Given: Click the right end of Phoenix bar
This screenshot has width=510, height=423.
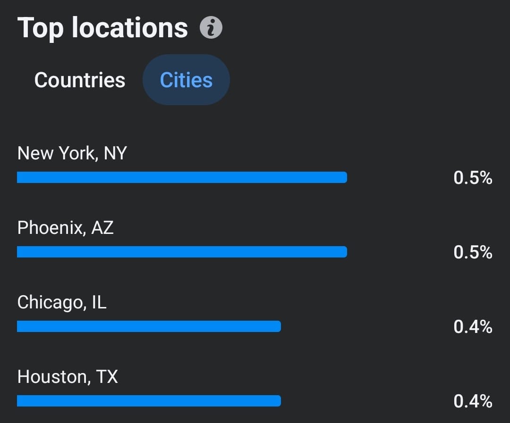Looking at the screenshot, I should tap(344, 252).
